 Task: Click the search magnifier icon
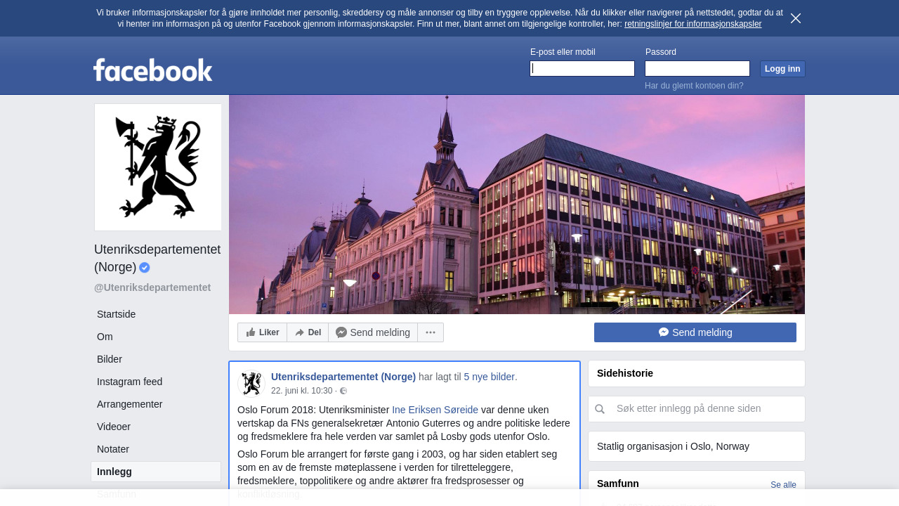tap(600, 409)
